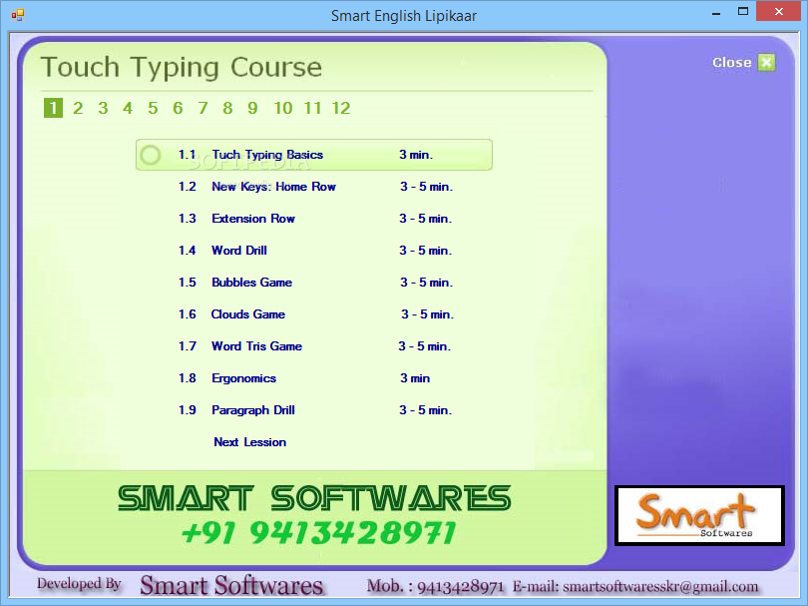Click the SMART SOFTWARES green banner text

tap(314, 498)
